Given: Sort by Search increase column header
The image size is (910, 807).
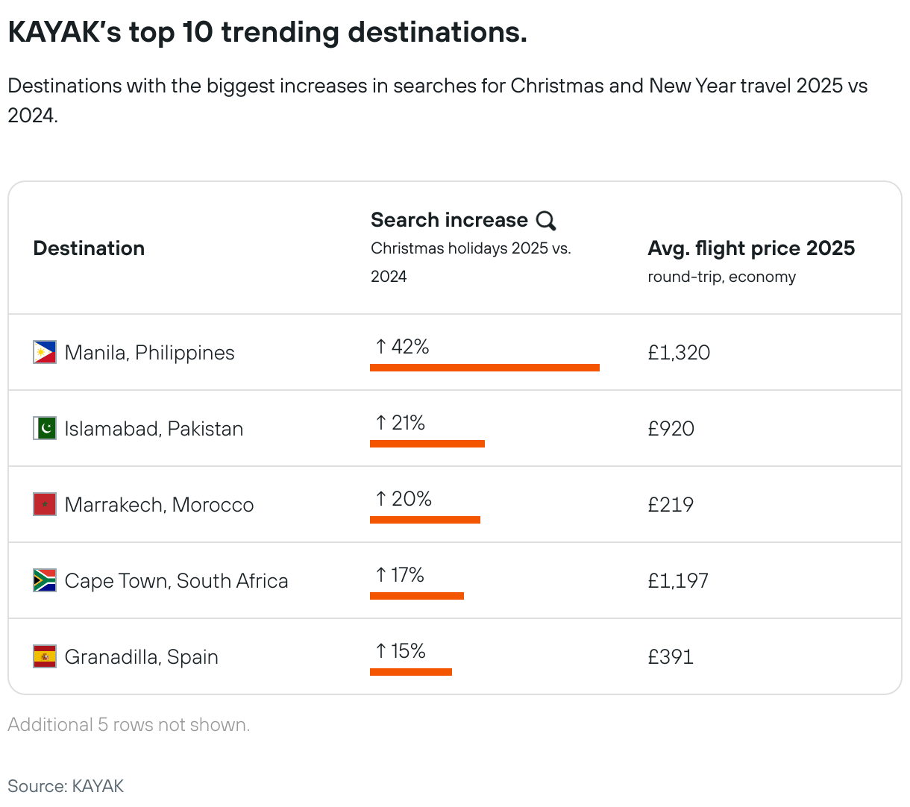Looking at the screenshot, I should (449, 220).
